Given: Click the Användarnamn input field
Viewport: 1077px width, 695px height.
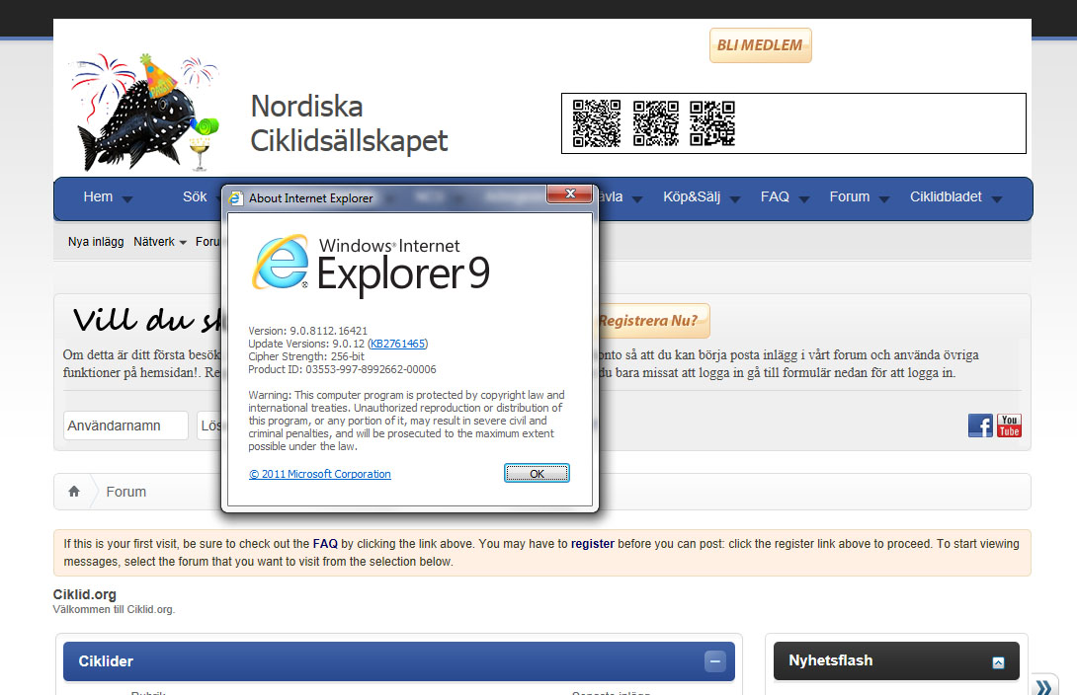Looking at the screenshot, I should pyautogui.click(x=125, y=425).
